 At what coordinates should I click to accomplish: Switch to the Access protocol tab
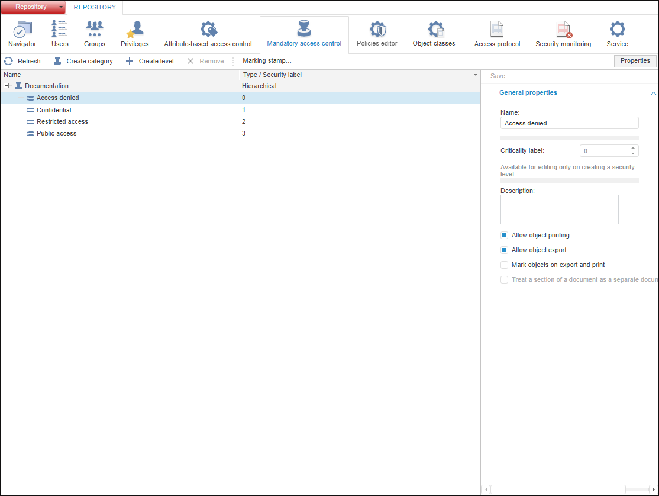[x=497, y=35]
